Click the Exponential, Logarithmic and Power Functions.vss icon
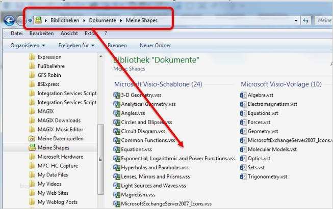 point(117,158)
